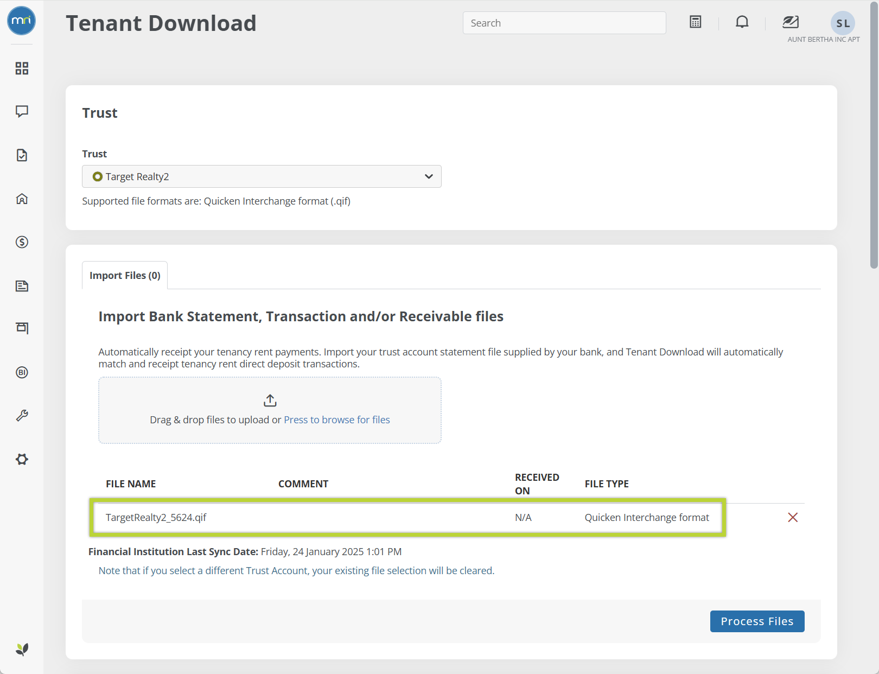Open the wrench maintenance sidebar icon
Image resolution: width=879 pixels, height=674 pixels.
pos(22,416)
